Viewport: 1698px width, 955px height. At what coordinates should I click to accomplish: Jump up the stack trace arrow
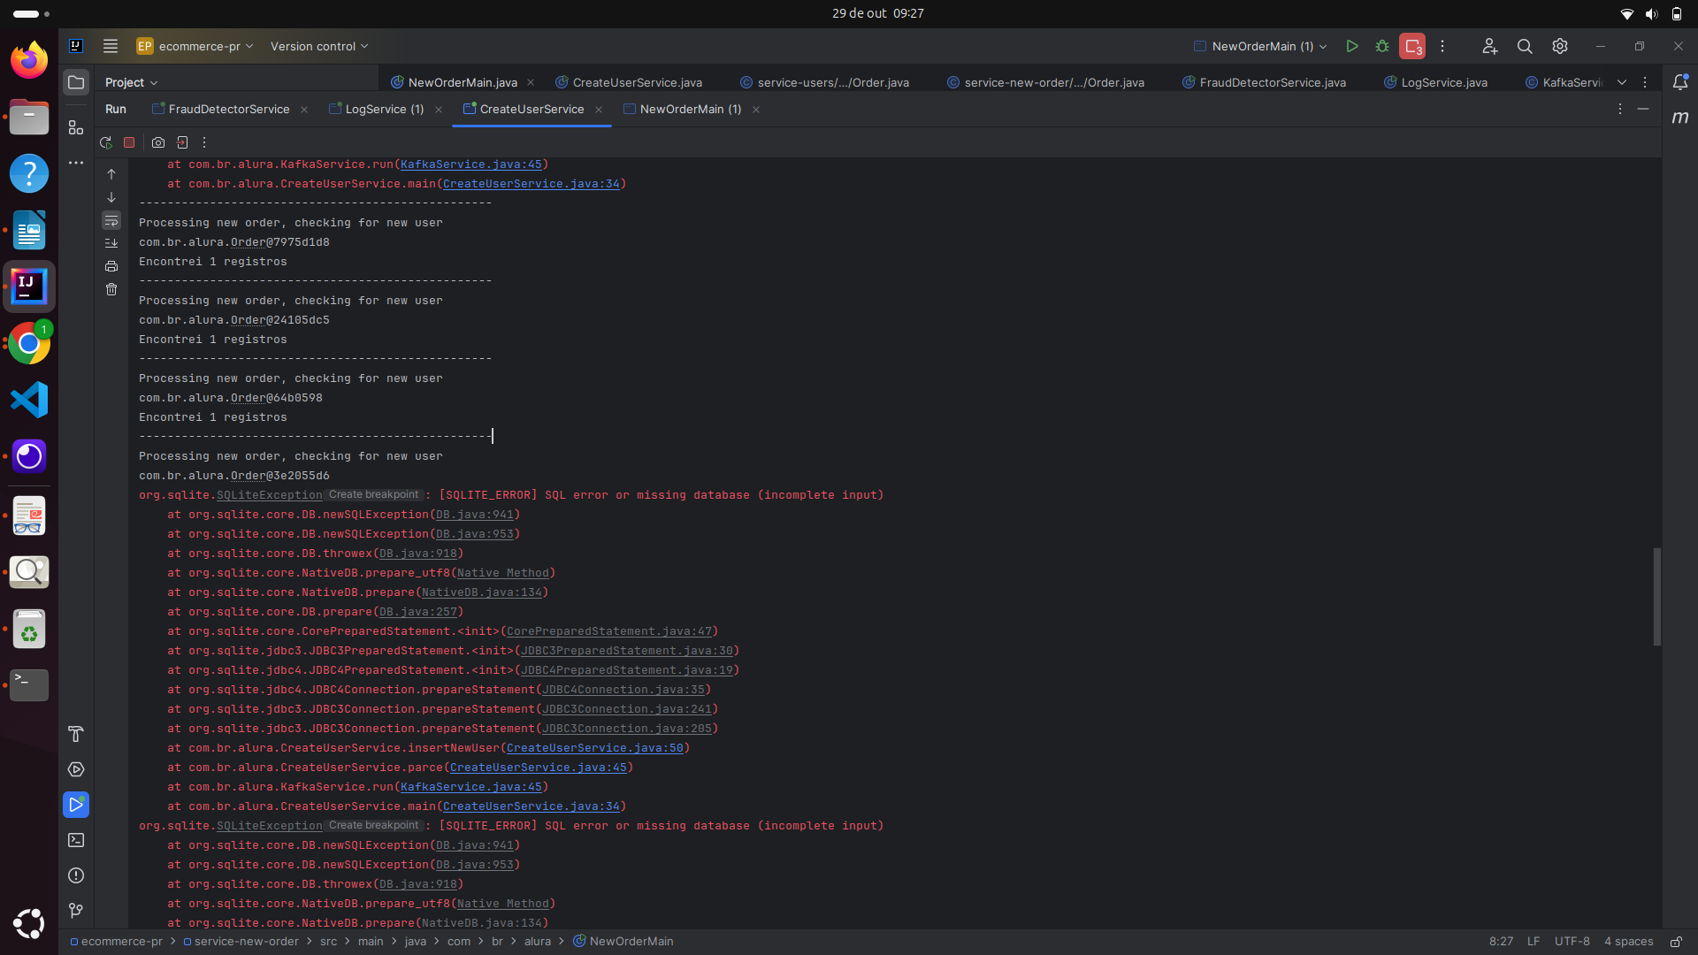111,174
